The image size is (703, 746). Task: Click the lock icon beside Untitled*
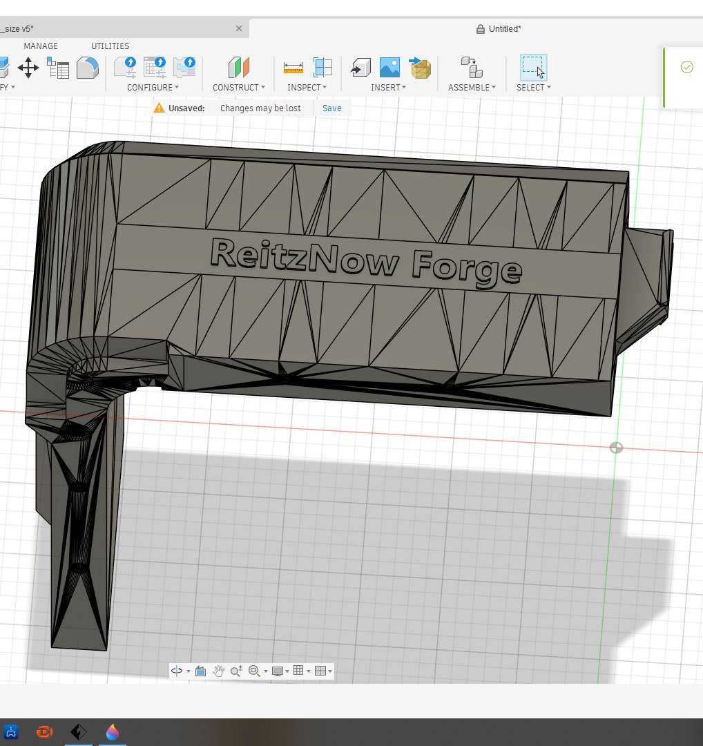[x=481, y=29]
